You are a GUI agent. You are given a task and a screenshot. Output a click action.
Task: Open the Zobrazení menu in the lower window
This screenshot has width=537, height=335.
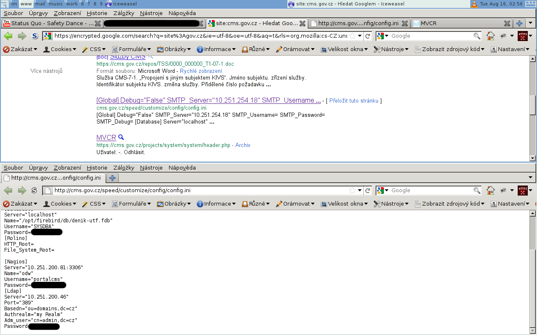[x=68, y=168]
